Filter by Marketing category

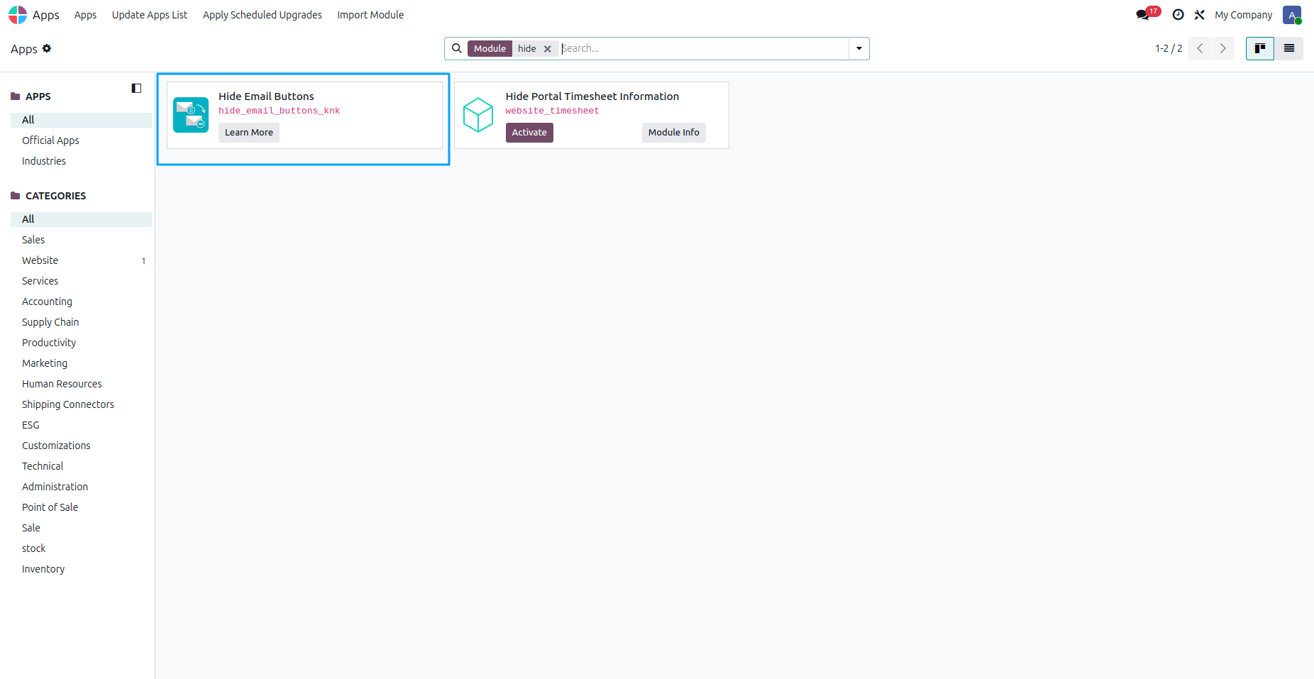coord(82,363)
